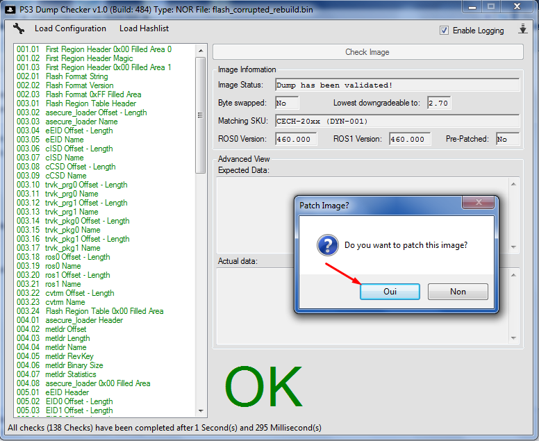Minimize the PS3 Dump Checker window
Image resolution: width=539 pixels, height=441 pixels.
[x=472, y=6]
